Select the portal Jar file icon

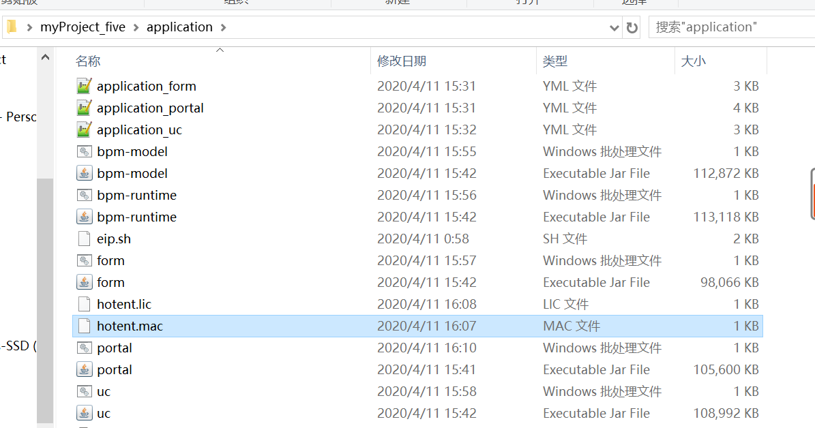tap(84, 369)
